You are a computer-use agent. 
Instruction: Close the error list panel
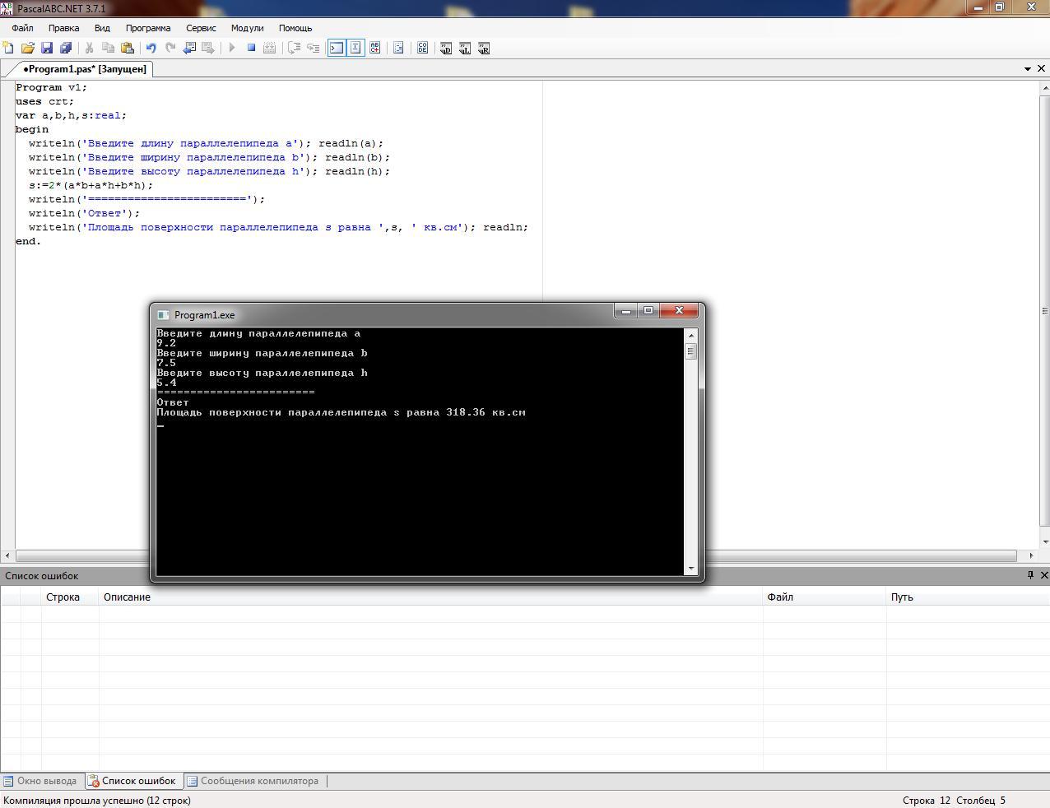[1043, 575]
